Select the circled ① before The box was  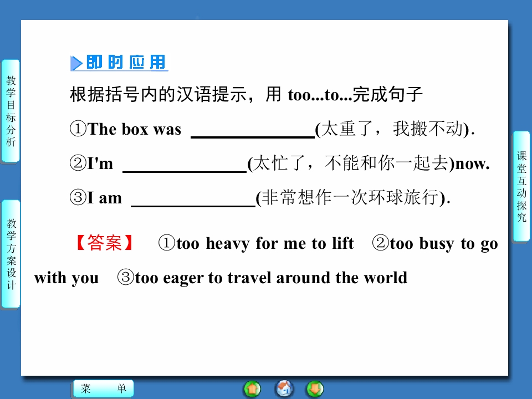pyautogui.click(x=78, y=129)
